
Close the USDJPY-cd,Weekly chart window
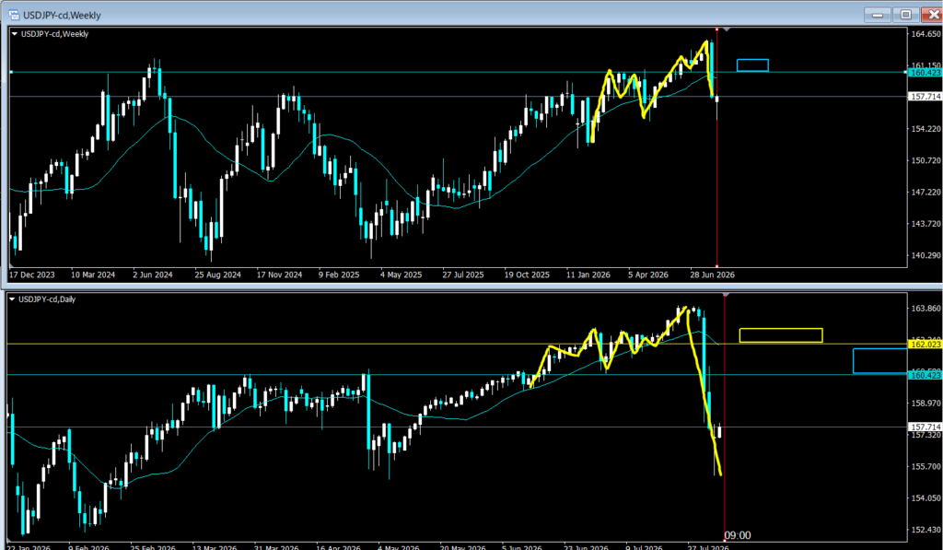(933, 15)
